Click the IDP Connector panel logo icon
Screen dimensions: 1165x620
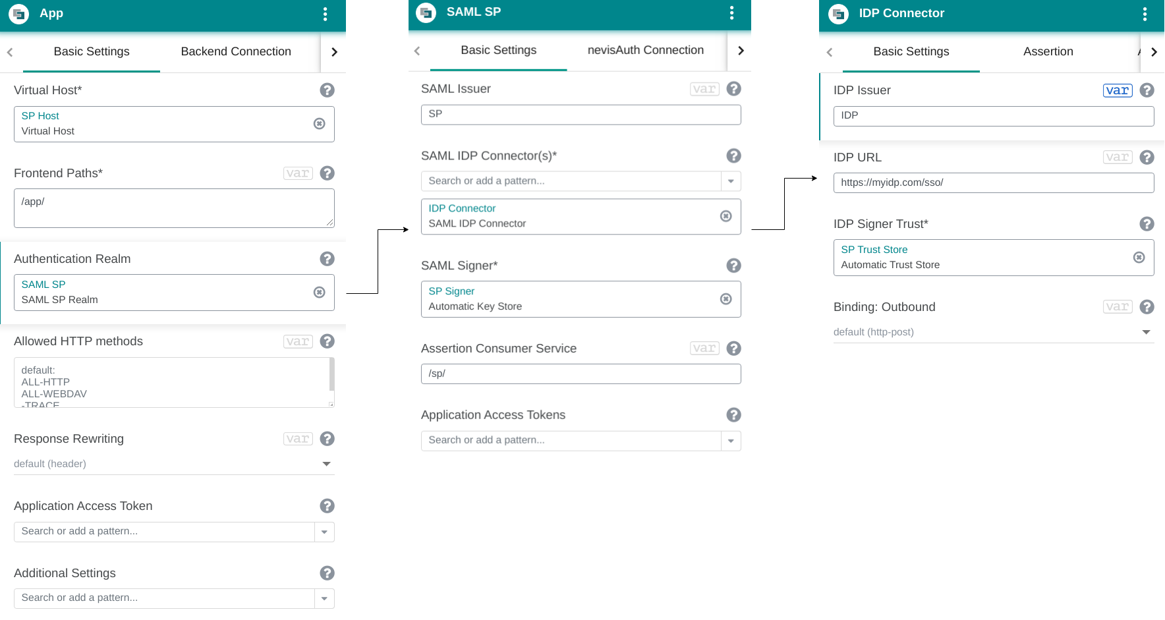point(838,14)
